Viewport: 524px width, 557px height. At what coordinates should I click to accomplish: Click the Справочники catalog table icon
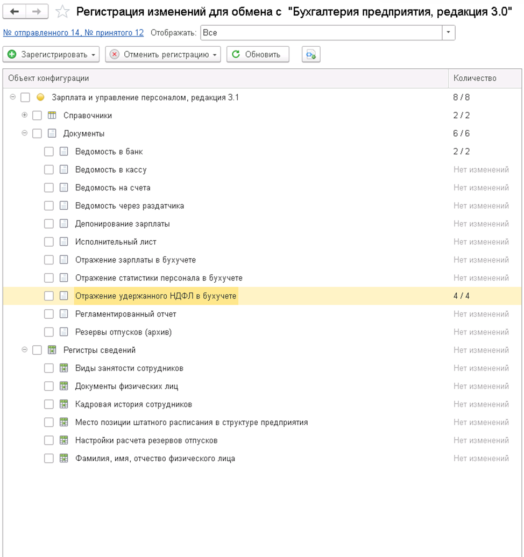click(52, 115)
